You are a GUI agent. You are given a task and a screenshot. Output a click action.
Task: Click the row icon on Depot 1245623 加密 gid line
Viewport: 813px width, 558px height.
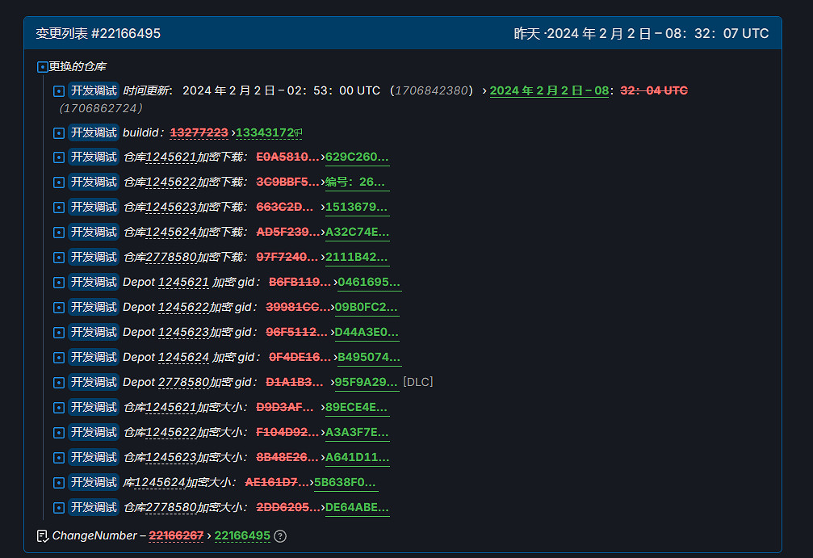58,333
